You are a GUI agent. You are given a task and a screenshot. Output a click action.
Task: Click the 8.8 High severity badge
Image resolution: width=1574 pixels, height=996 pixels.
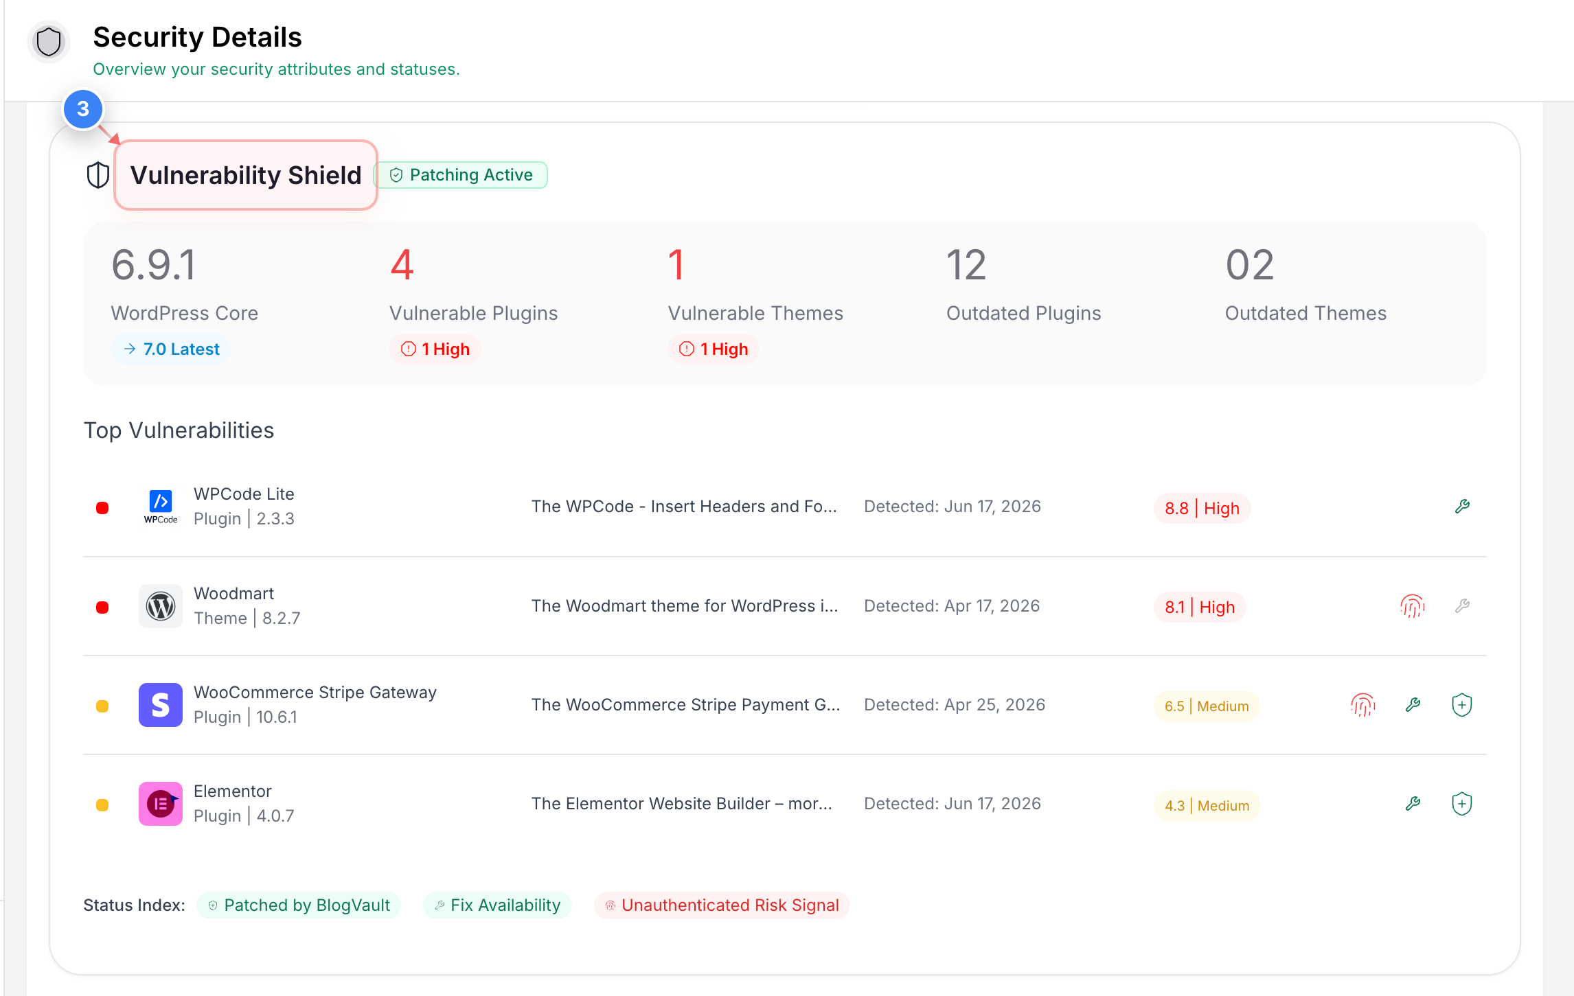coord(1202,509)
